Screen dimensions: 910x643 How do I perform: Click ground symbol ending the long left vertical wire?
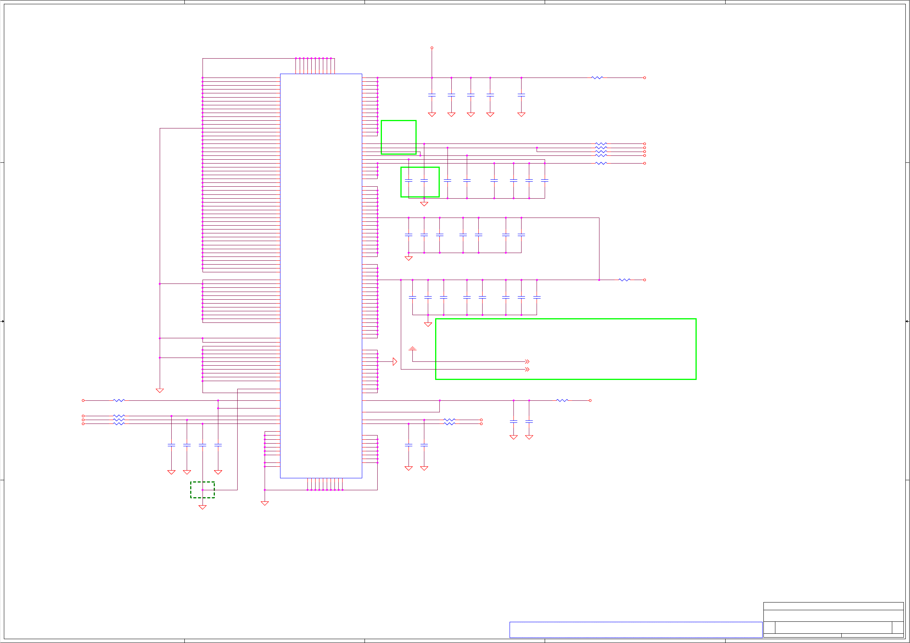pos(160,390)
